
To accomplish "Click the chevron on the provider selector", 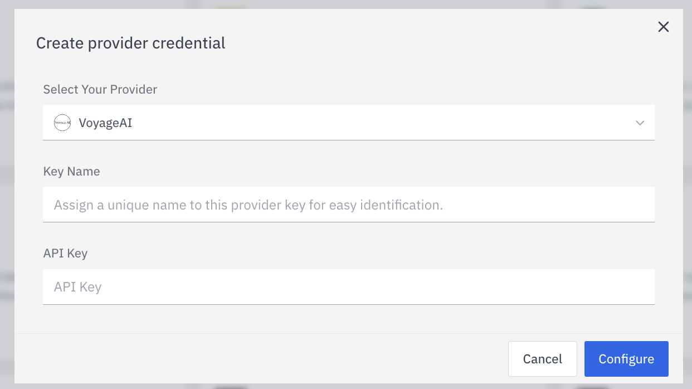I will [640, 123].
